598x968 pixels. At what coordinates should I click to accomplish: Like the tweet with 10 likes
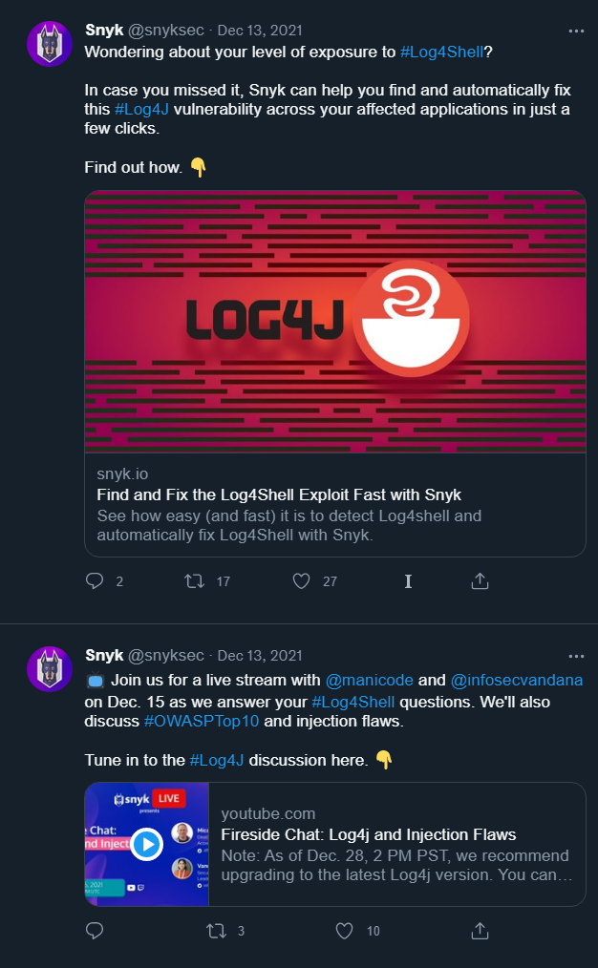pyautogui.click(x=344, y=931)
